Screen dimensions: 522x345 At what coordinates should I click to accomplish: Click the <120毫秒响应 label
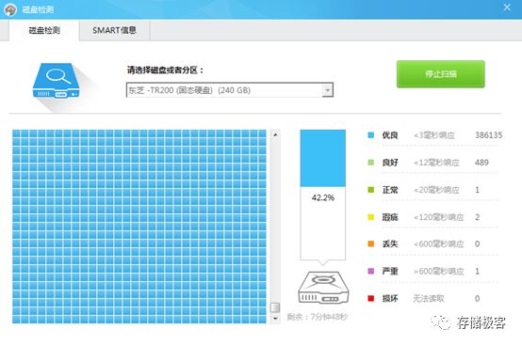[439, 217]
